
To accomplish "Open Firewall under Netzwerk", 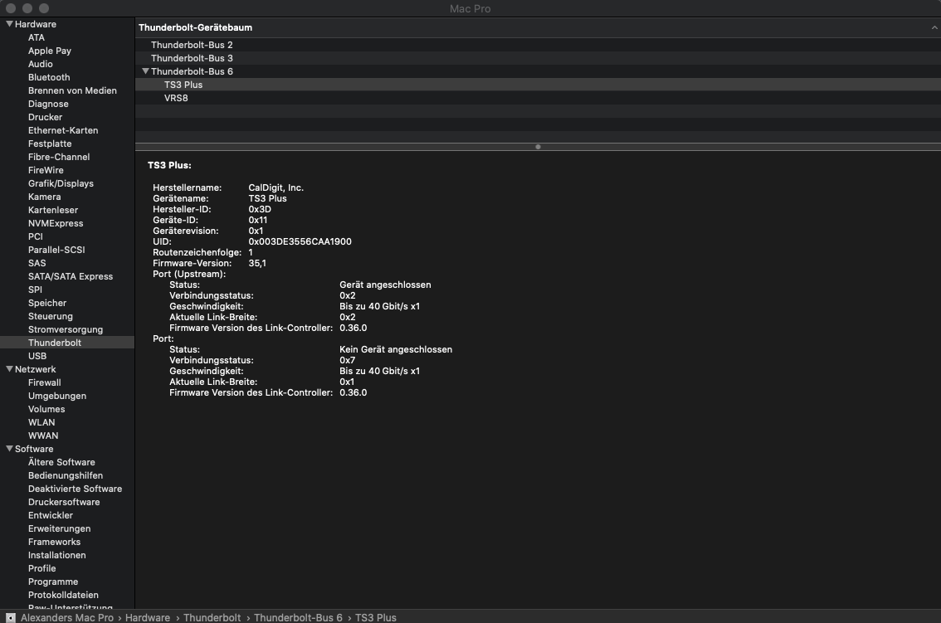I will 45,382.
